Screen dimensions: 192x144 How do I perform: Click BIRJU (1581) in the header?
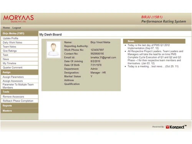[x=152, y=17]
